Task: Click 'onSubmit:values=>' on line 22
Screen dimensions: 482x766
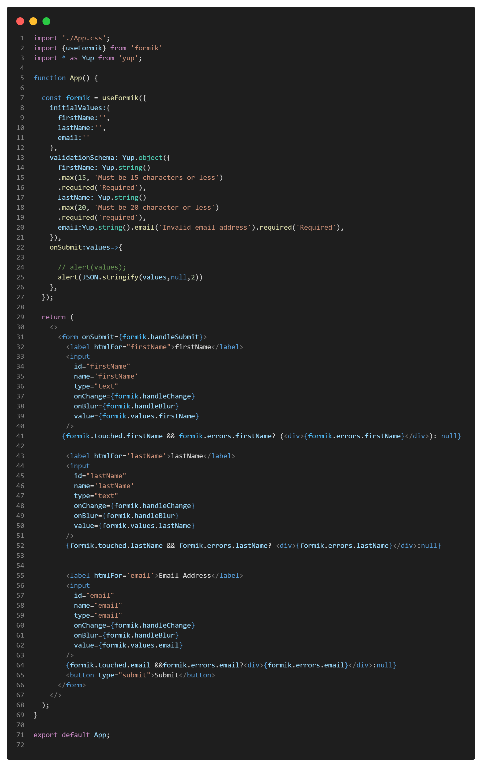Action: point(84,247)
